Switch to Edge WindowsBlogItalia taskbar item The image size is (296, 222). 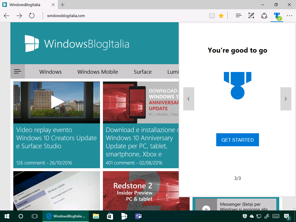click(66, 216)
